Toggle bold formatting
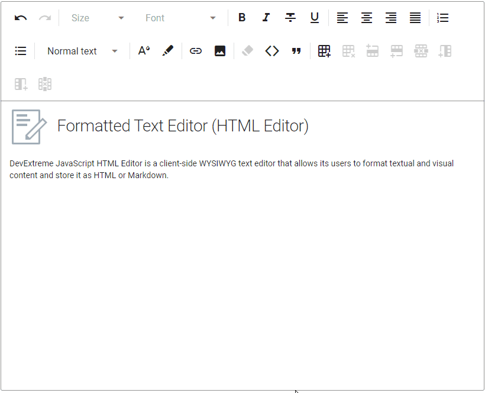Image resolution: width=485 pixels, height=393 pixels. click(x=242, y=18)
